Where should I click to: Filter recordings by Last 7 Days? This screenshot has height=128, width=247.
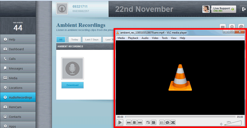click(x=92, y=40)
